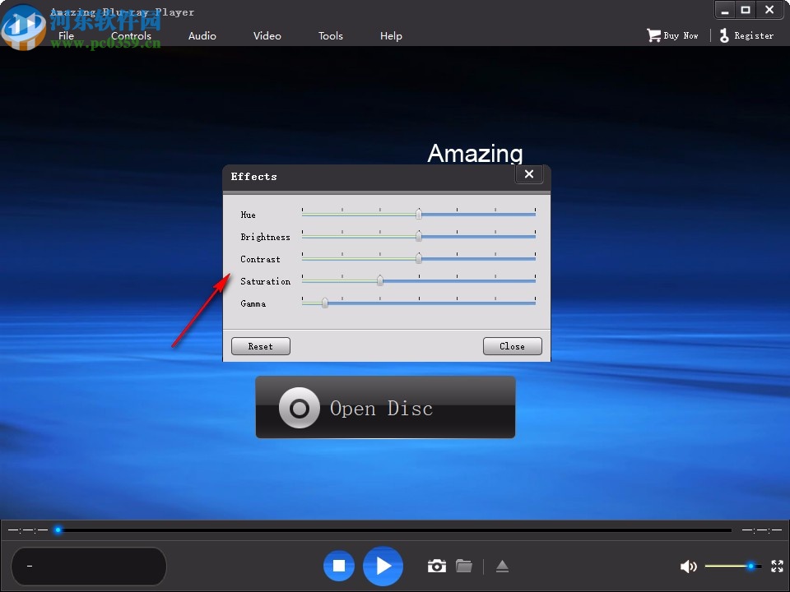Open the Video menu

(267, 35)
